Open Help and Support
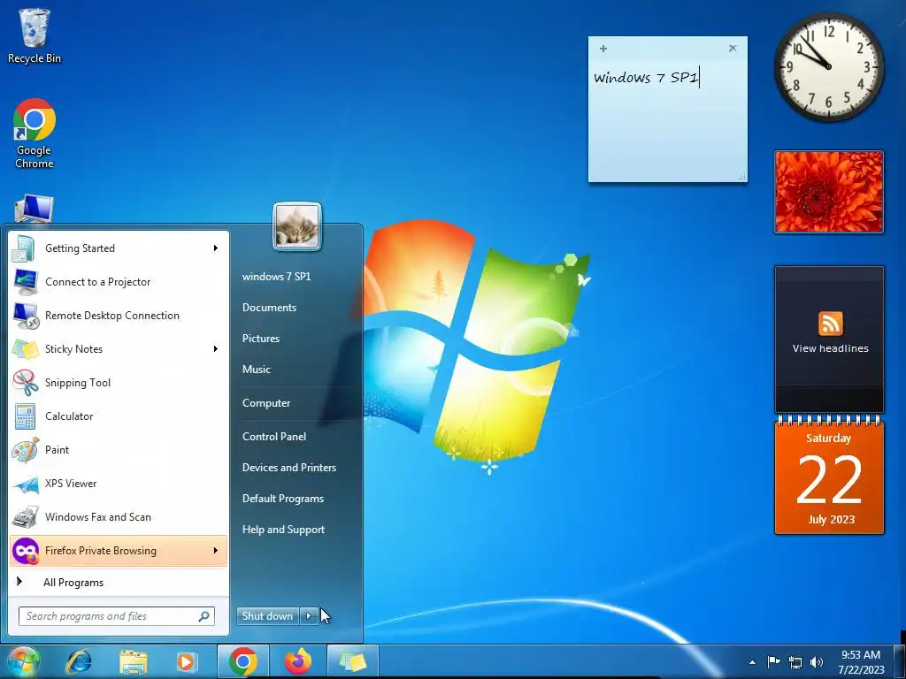The width and height of the screenshot is (906, 679). pyautogui.click(x=284, y=530)
